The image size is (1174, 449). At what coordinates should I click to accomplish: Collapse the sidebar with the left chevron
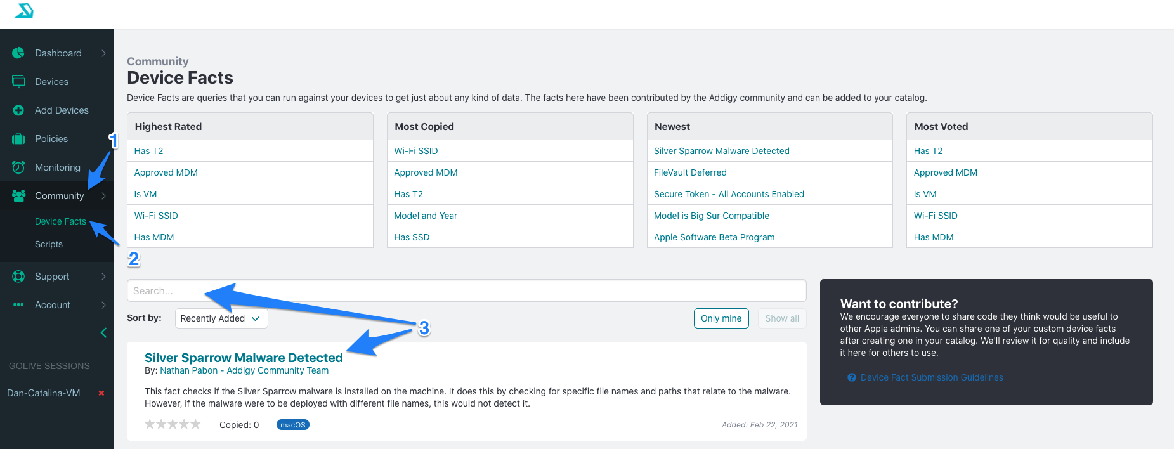(103, 333)
